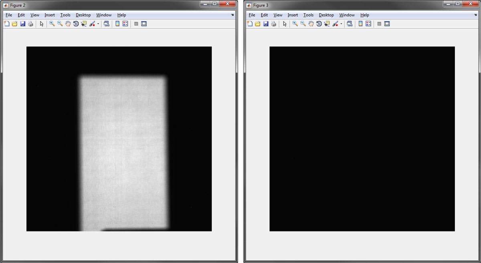Open the Brush tool dropdown arrow in Figure 3
481x263 pixels.
point(341,24)
